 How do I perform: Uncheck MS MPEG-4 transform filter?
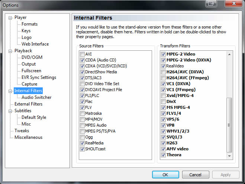tap(163, 107)
